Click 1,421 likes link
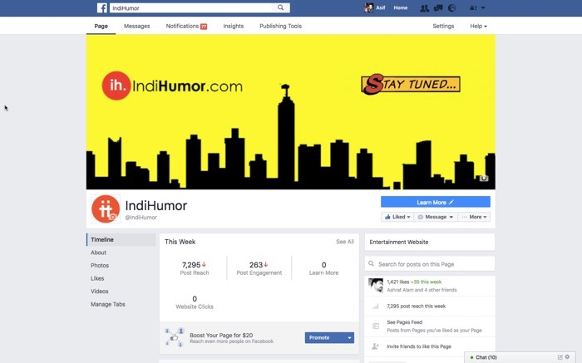Image resolution: width=582 pixels, height=363 pixels. click(x=398, y=282)
